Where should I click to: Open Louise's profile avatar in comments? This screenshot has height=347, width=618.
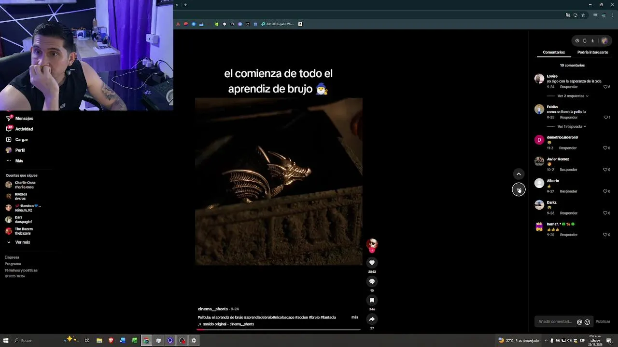point(539,79)
